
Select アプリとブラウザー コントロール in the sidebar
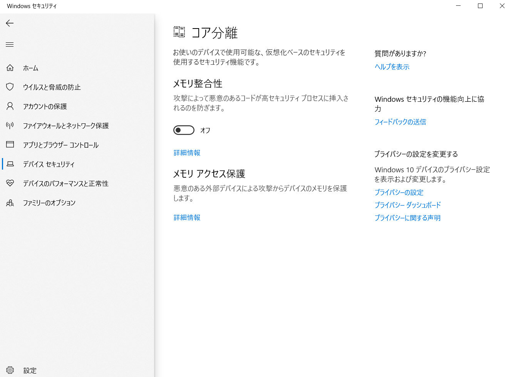pos(77,145)
